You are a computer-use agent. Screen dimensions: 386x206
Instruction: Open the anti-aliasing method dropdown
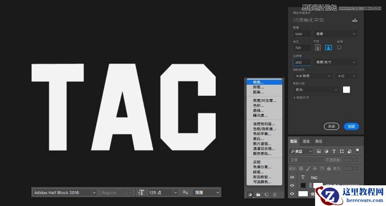point(207,193)
